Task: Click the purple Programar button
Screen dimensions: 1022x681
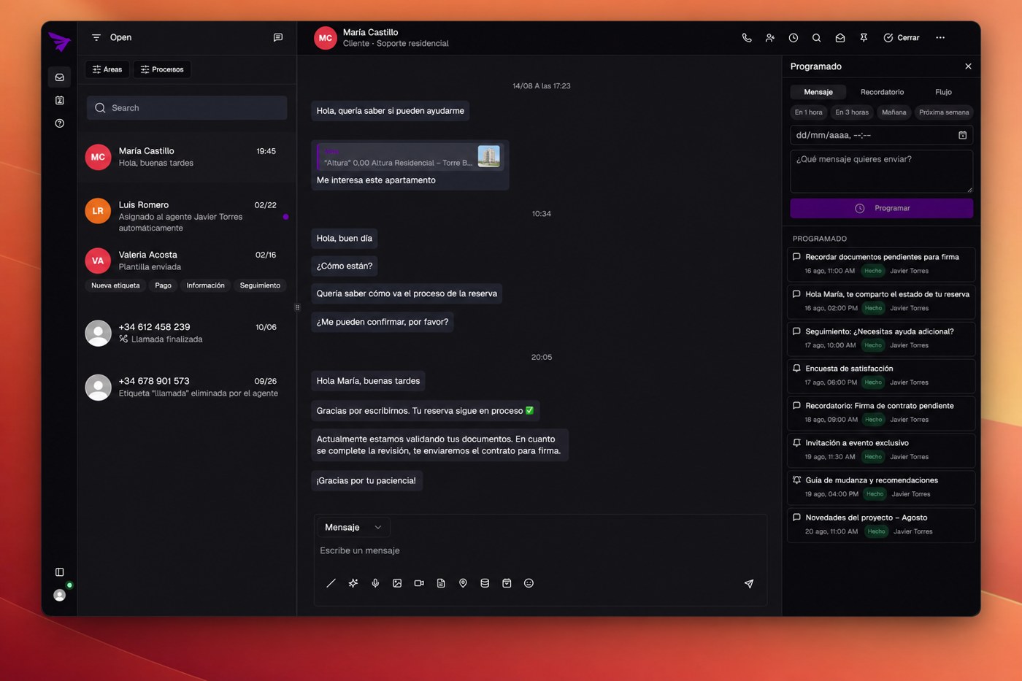Action: tap(882, 208)
